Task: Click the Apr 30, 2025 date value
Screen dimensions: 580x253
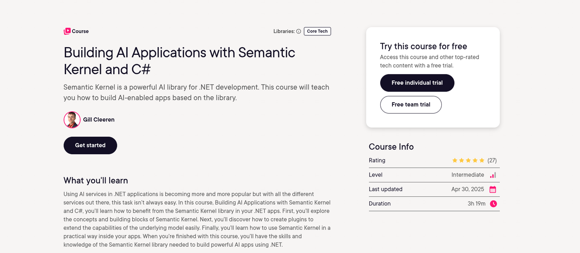Action: click(468, 189)
